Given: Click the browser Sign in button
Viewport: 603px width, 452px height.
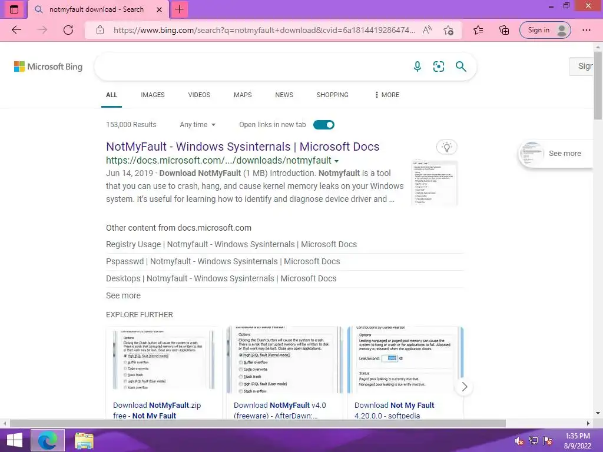Looking at the screenshot, I should click(545, 30).
